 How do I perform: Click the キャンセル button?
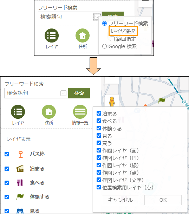(120, 200)
